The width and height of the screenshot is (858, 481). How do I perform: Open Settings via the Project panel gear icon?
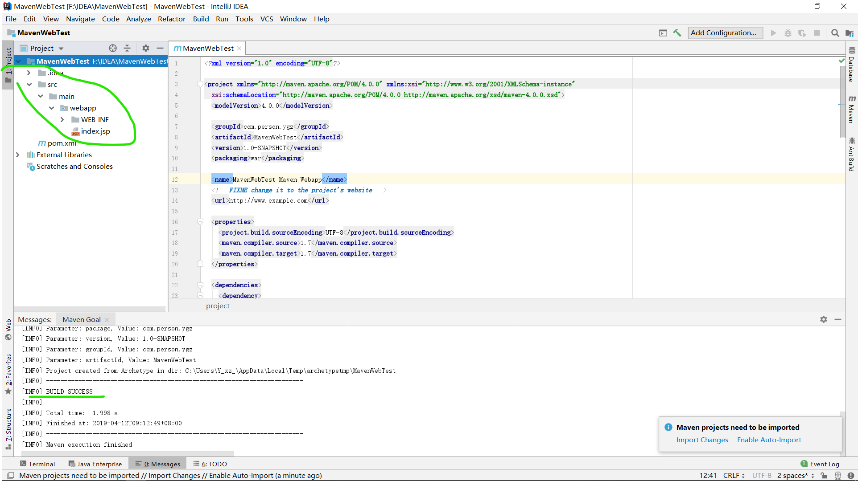click(x=146, y=48)
